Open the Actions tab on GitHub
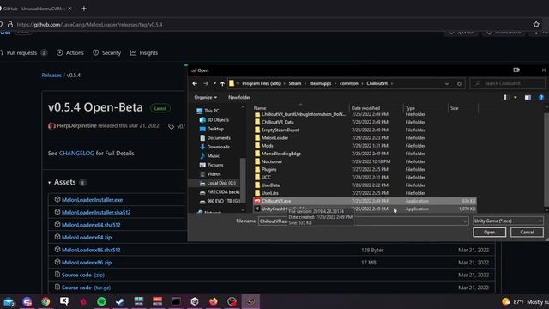 pyautogui.click(x=70, y=53)
